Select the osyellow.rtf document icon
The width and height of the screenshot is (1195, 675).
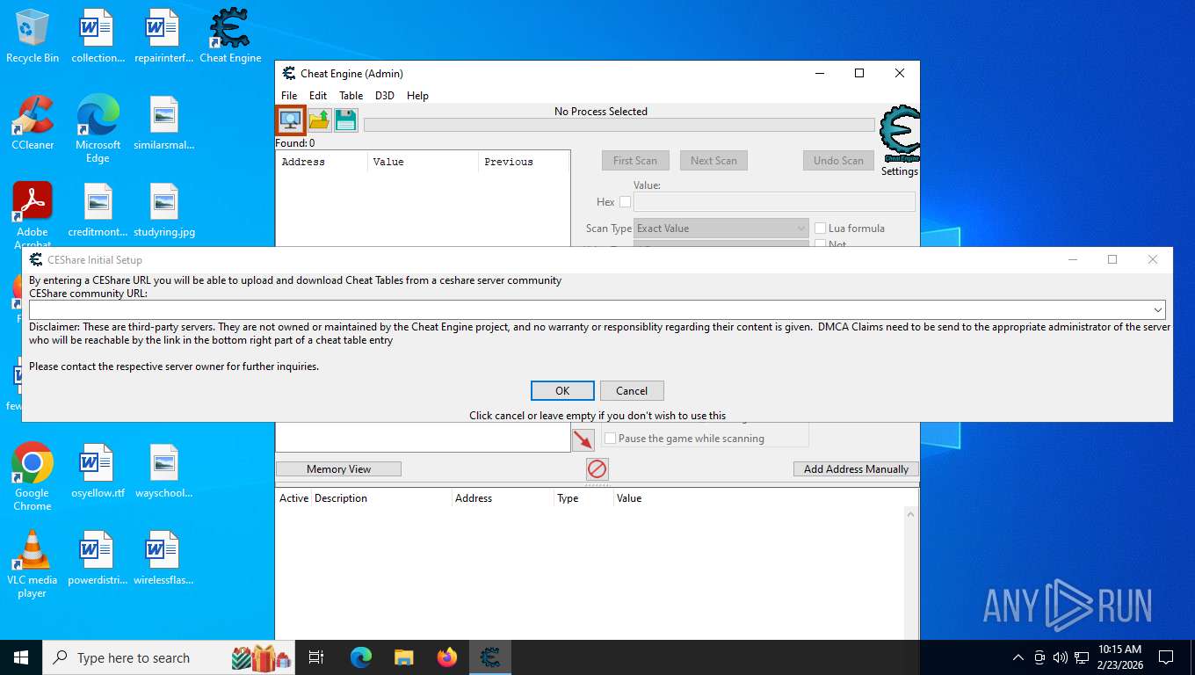(98, 471)
